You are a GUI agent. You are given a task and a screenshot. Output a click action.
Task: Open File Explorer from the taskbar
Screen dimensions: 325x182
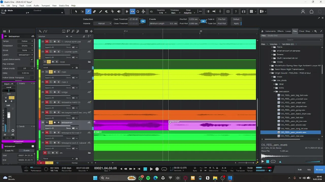pyautogui.click(x=215, y=178)
